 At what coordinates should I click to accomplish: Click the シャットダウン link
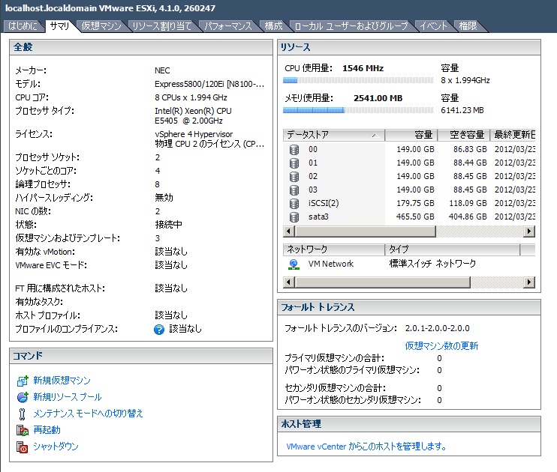pos(56,447)
